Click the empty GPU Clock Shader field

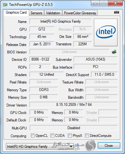108,112
